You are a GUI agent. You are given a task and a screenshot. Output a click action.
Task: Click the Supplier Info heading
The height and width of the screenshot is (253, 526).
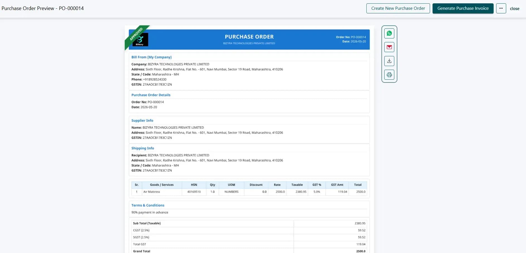(142, 121)
